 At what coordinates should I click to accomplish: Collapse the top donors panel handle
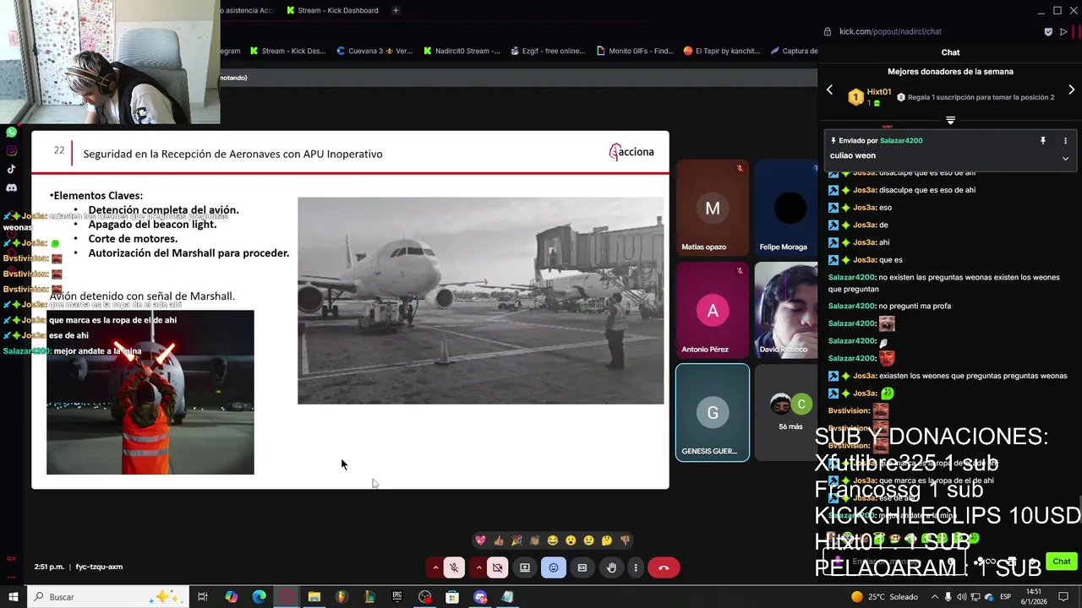950,120
